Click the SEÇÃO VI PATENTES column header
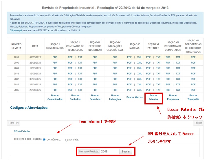The image size is (209, 162). (x=153, y=46)
